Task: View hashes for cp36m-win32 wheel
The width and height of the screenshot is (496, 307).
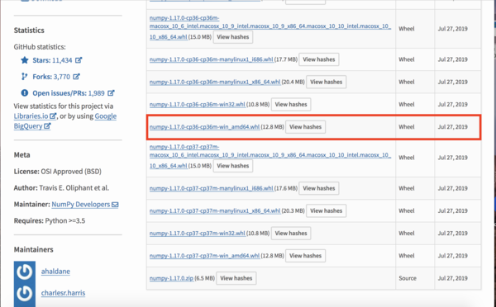Action: point(291,104)
